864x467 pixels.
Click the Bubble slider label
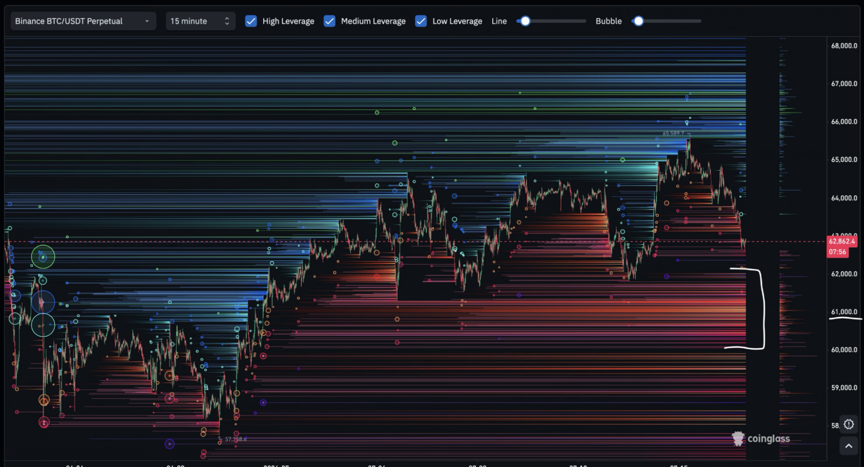(608, 21)
